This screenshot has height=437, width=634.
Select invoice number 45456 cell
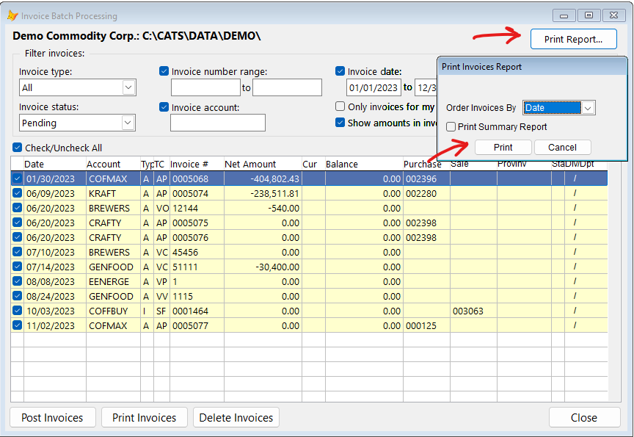click(x=197, y=252)
